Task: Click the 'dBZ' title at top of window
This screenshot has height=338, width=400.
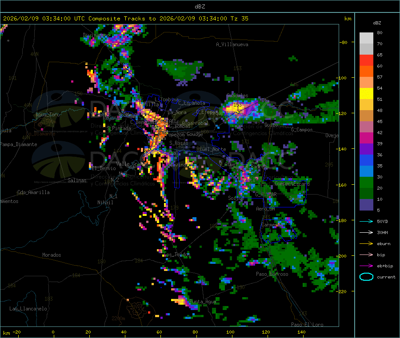Action: [200, 7]
